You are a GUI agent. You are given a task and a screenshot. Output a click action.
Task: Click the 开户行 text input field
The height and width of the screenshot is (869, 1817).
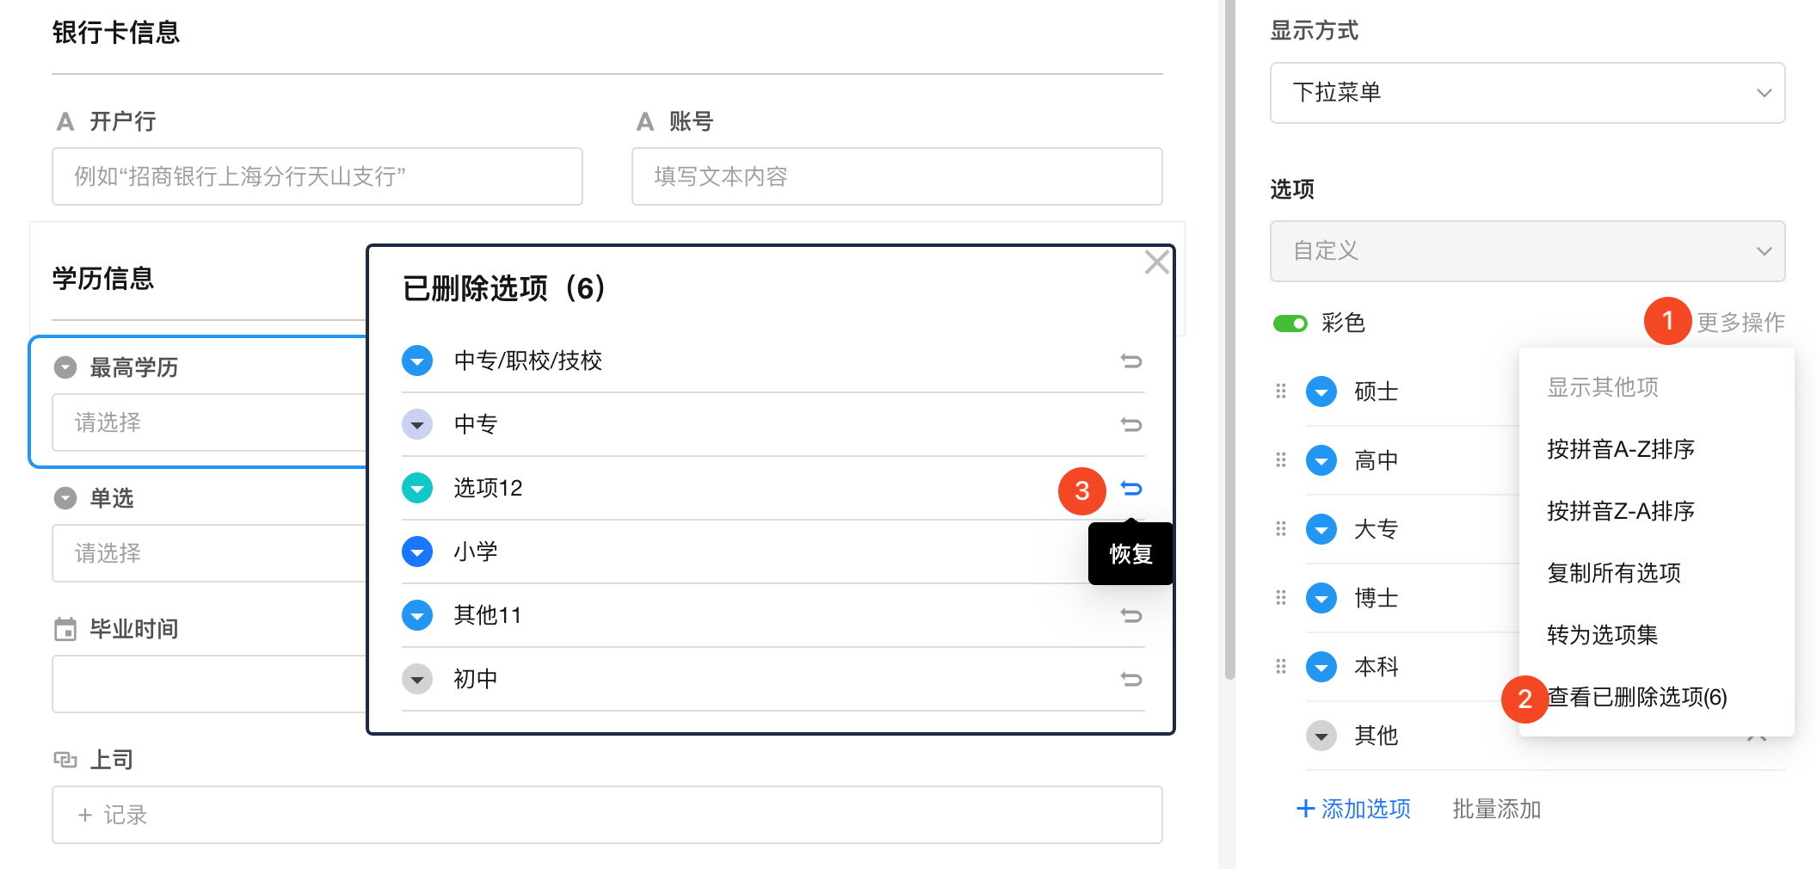pyautogui.click(x=317, y=176)
